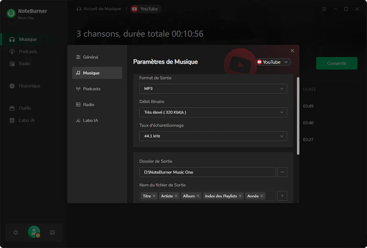The height and width of the screenshot is (248, 367).
Task: Open the hamburger menu icon in title bar
Action: click(x=324, y=9)
